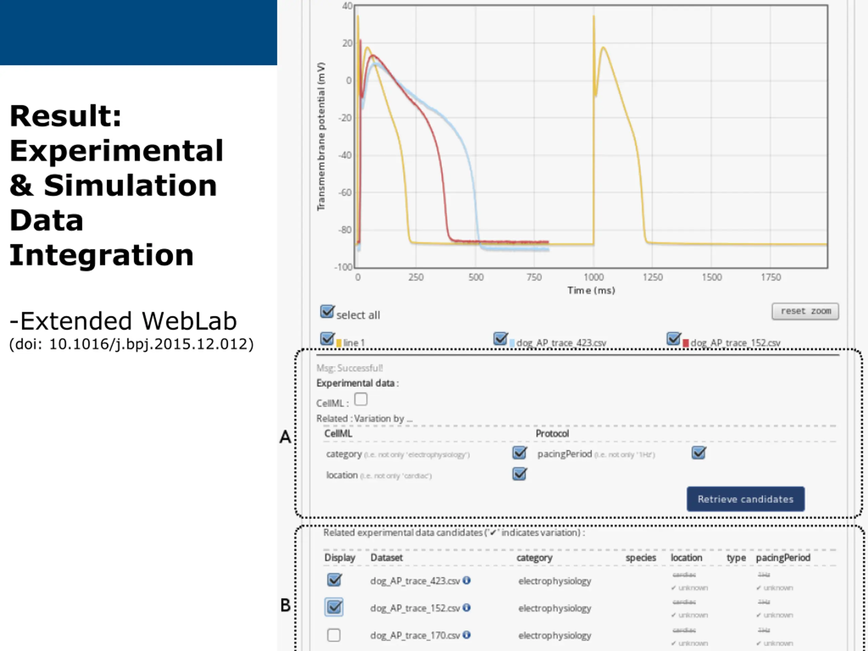Check Display for dog_AP_trace_170.csv row
The height and width of the screenshot is (651, 868).
coord(334,635)
